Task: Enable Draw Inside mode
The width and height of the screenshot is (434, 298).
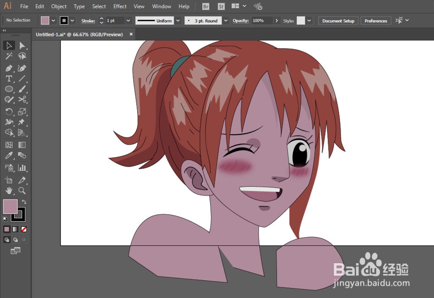Action: coord(24,239)
